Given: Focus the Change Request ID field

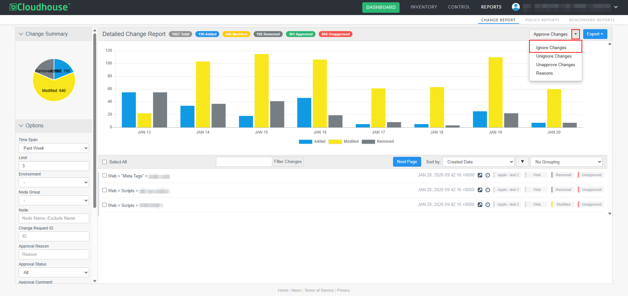Looking at the screenshot, I should coord(54,236).
